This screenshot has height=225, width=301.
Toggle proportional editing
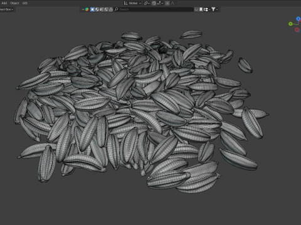click(x=167, y=3)
